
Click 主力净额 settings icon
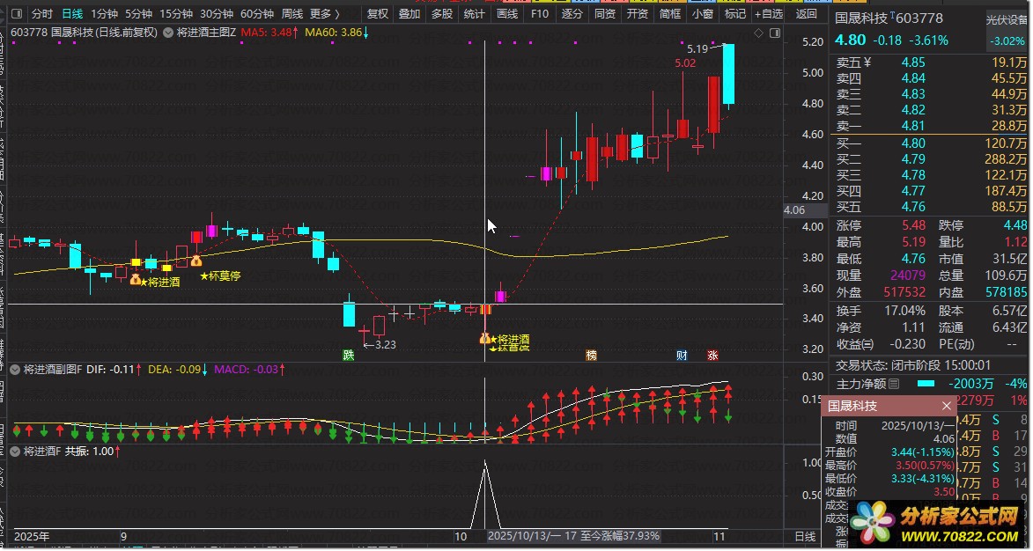894,384
